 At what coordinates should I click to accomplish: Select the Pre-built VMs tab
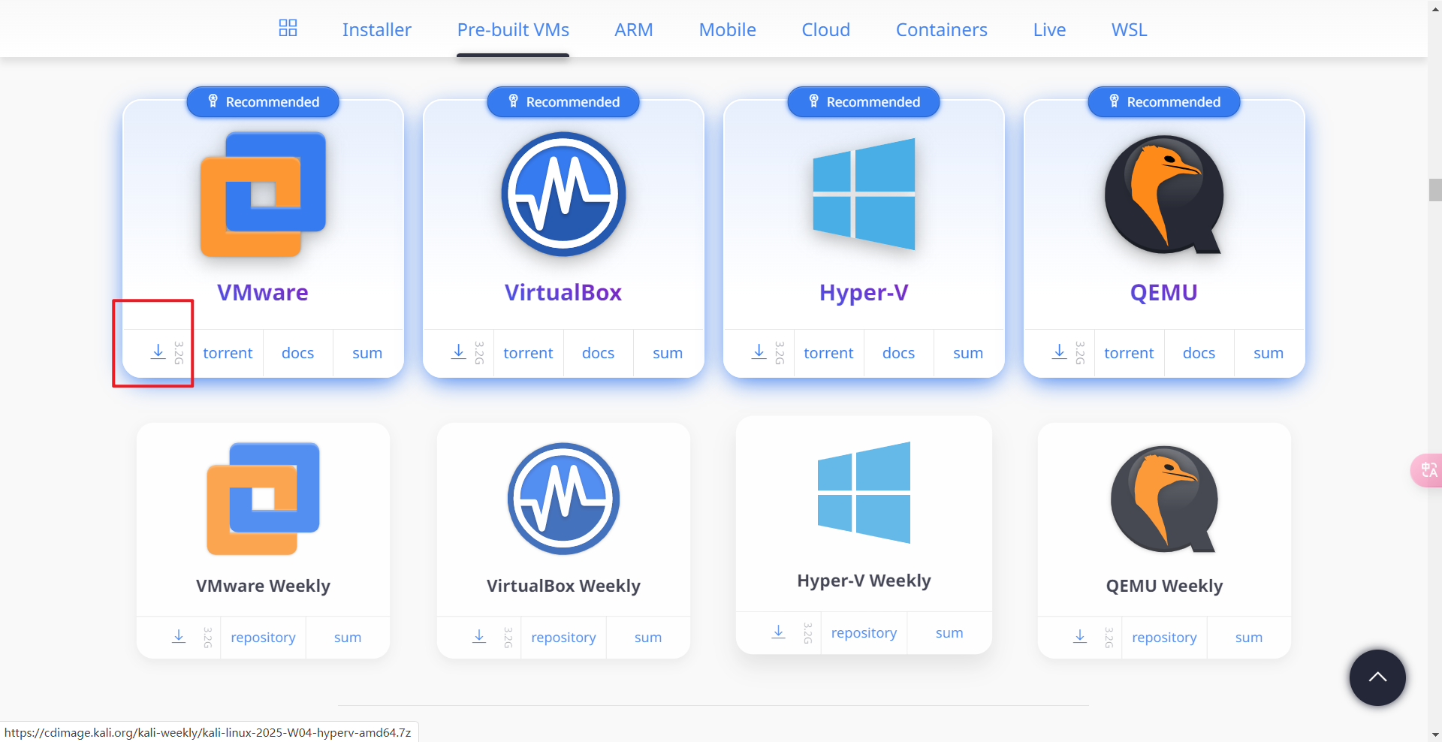513,29
